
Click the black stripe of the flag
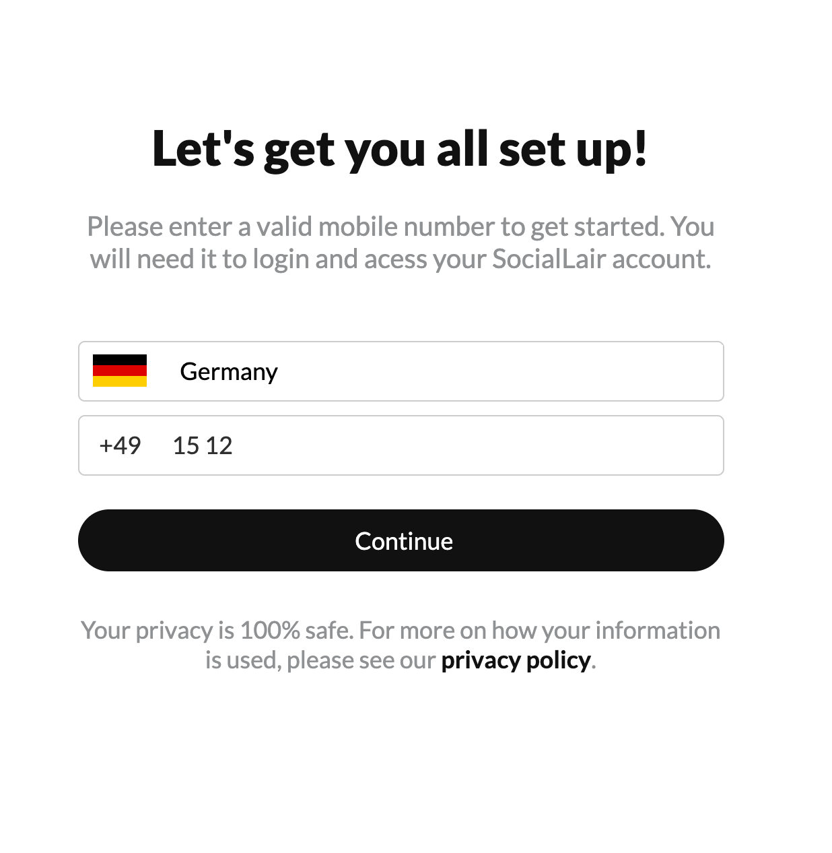(120, 360)
